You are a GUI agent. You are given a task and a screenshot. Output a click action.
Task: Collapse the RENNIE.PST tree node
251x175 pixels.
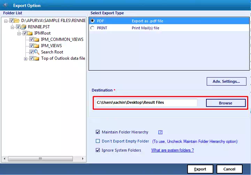(12, 27)
